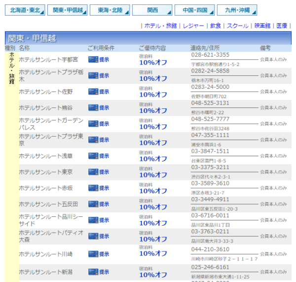Image resolution: width=296 pixels, height=282 pixels.
Task: Click card icon for ホテルサンルート川崎
Action: point(93,254)
